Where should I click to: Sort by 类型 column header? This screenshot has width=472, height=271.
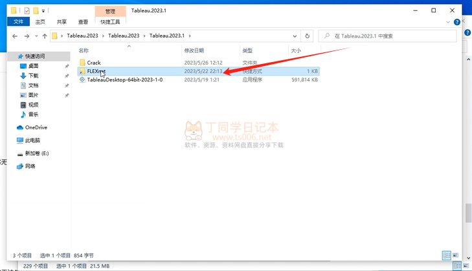click(247, 50)
